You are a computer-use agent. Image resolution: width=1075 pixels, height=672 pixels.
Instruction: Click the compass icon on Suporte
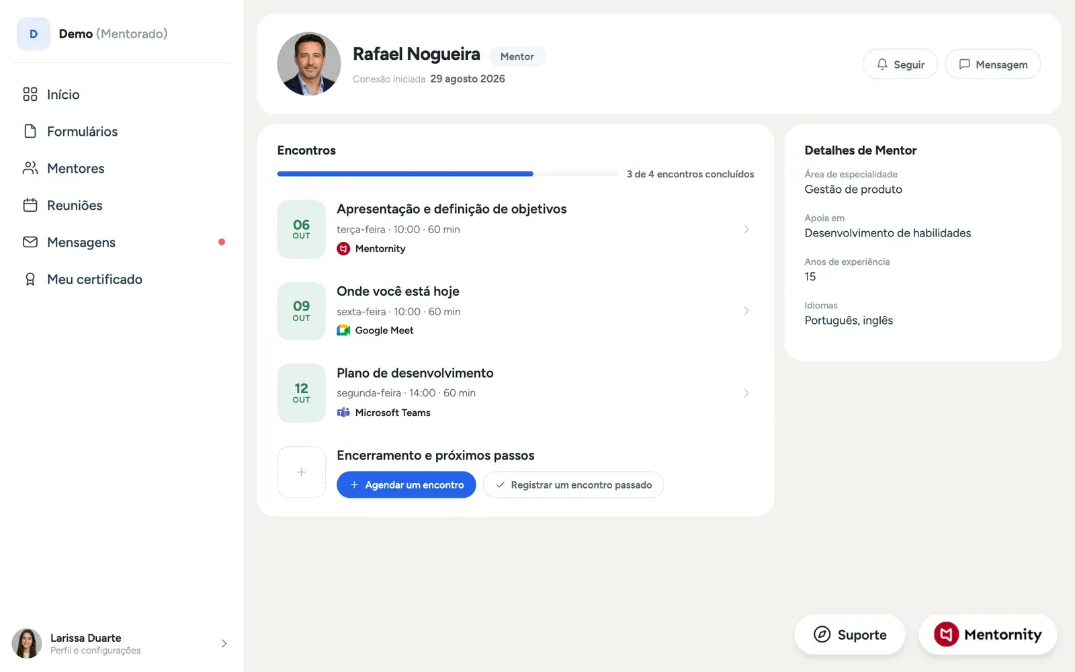coord(822,634)
